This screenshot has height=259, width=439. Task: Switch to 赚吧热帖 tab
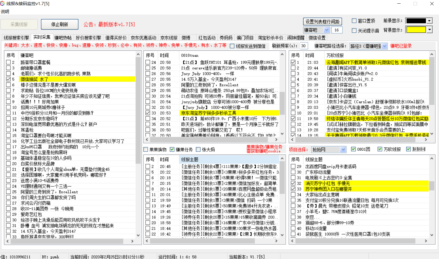coord(63,38)
